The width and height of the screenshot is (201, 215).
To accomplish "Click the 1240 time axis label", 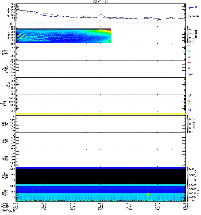I will pos(72,209).
